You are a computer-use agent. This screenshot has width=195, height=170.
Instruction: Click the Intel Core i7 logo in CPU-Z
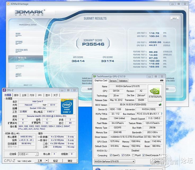(67, 107)
